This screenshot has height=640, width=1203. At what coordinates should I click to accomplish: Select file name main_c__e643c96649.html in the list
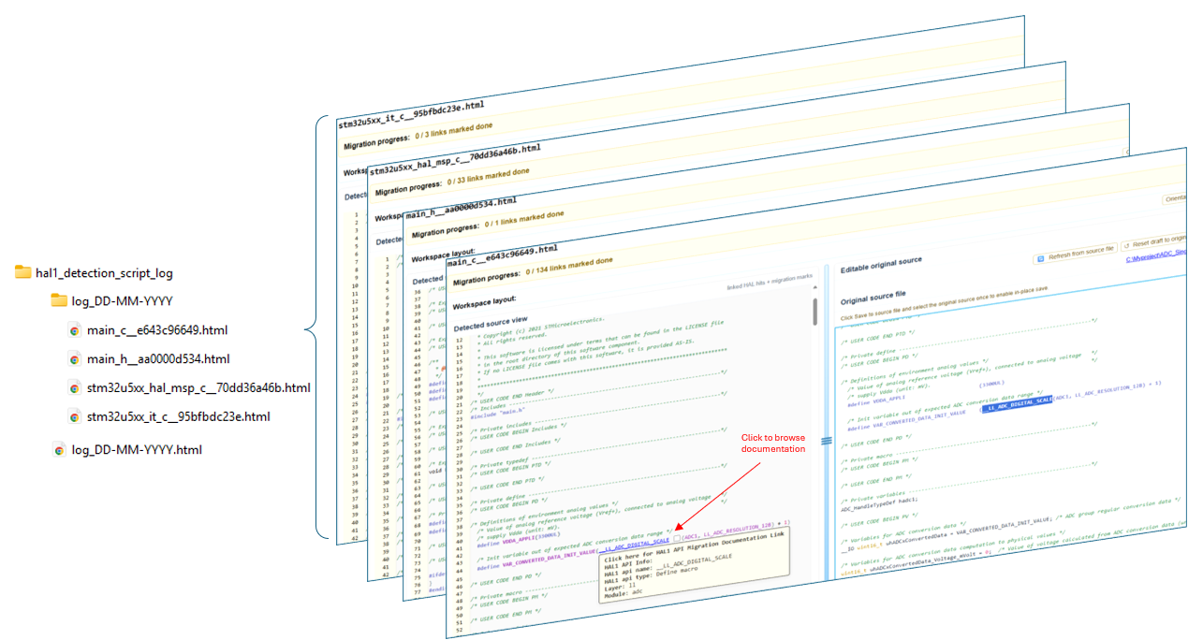click(x=157, y=330)
